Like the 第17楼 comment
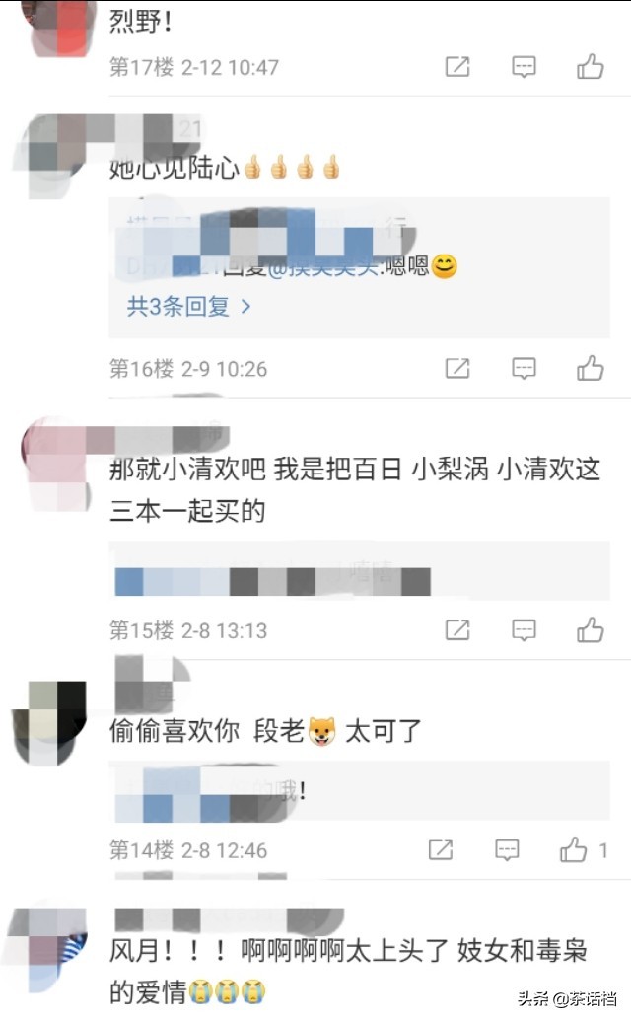The image size is (631, 1021). tap(590, 66)
